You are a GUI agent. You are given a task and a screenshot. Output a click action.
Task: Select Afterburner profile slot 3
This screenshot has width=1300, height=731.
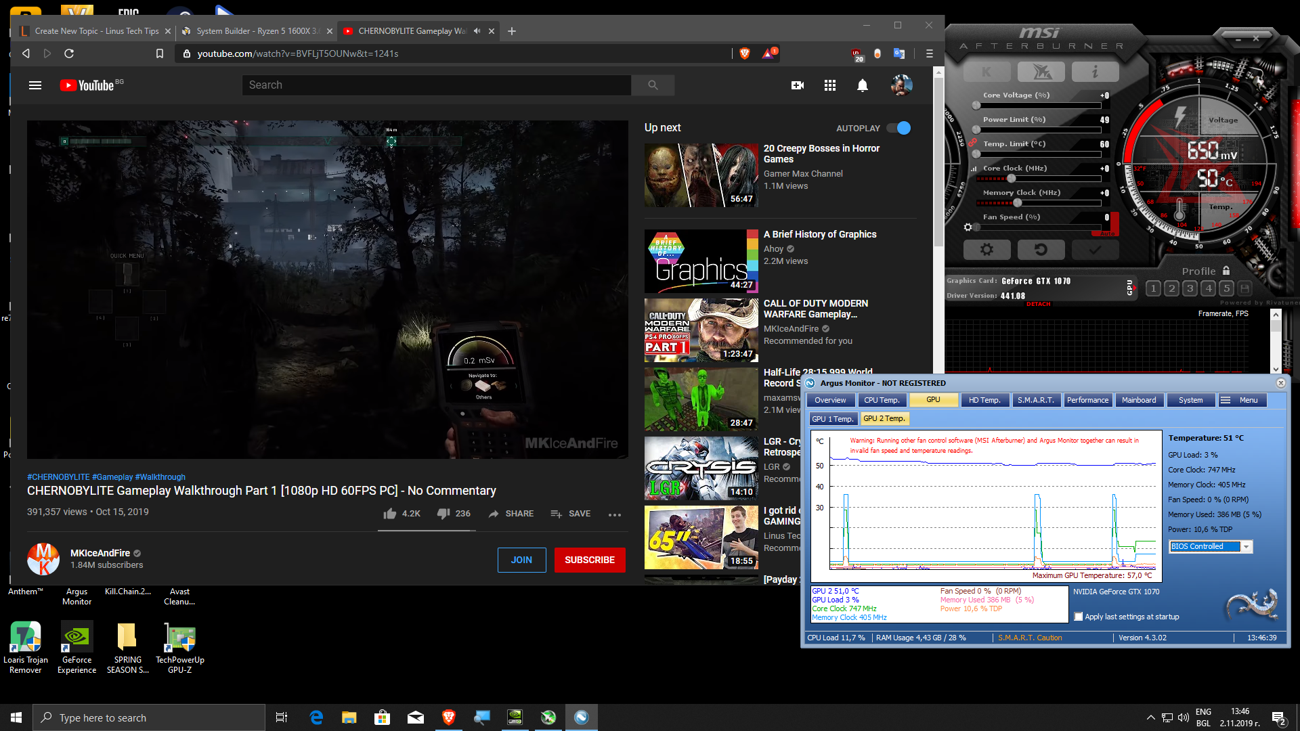1190,288
